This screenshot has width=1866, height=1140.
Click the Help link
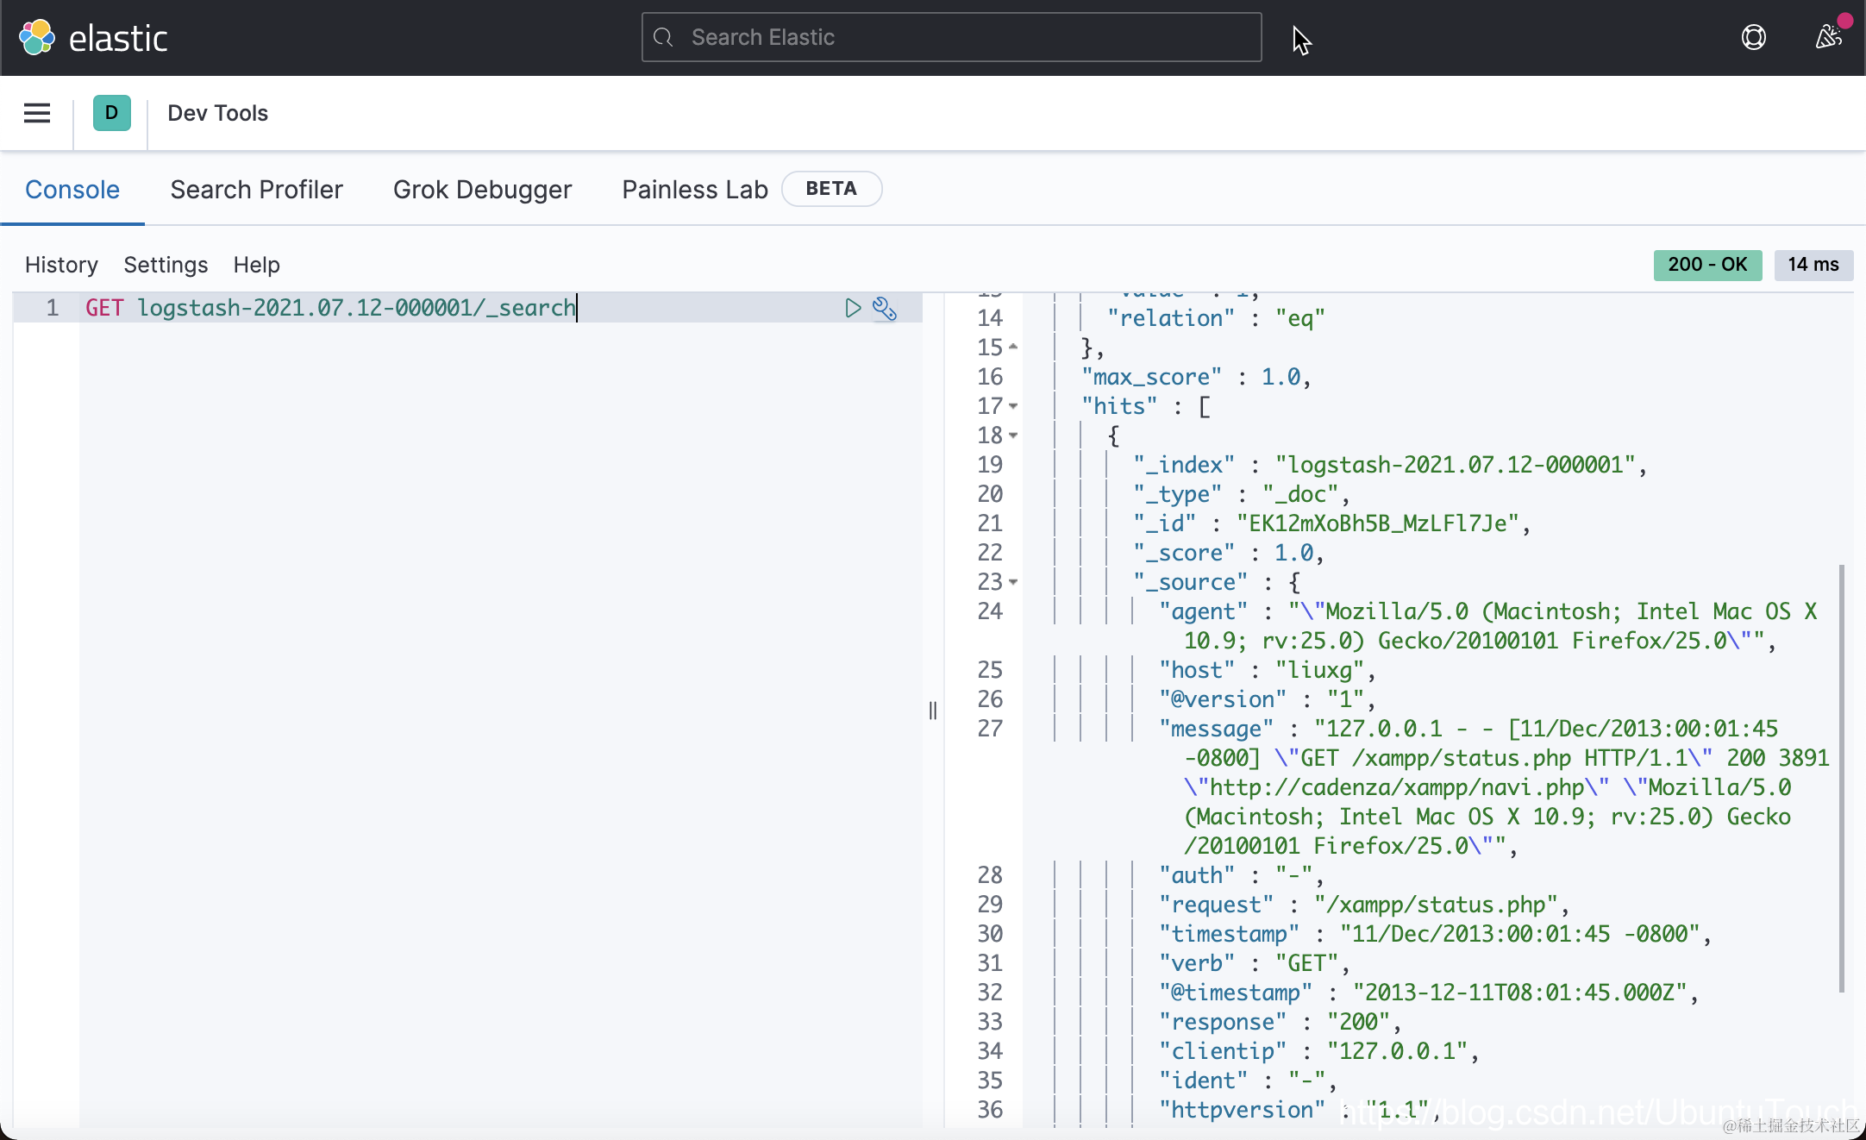click(256, 265)
